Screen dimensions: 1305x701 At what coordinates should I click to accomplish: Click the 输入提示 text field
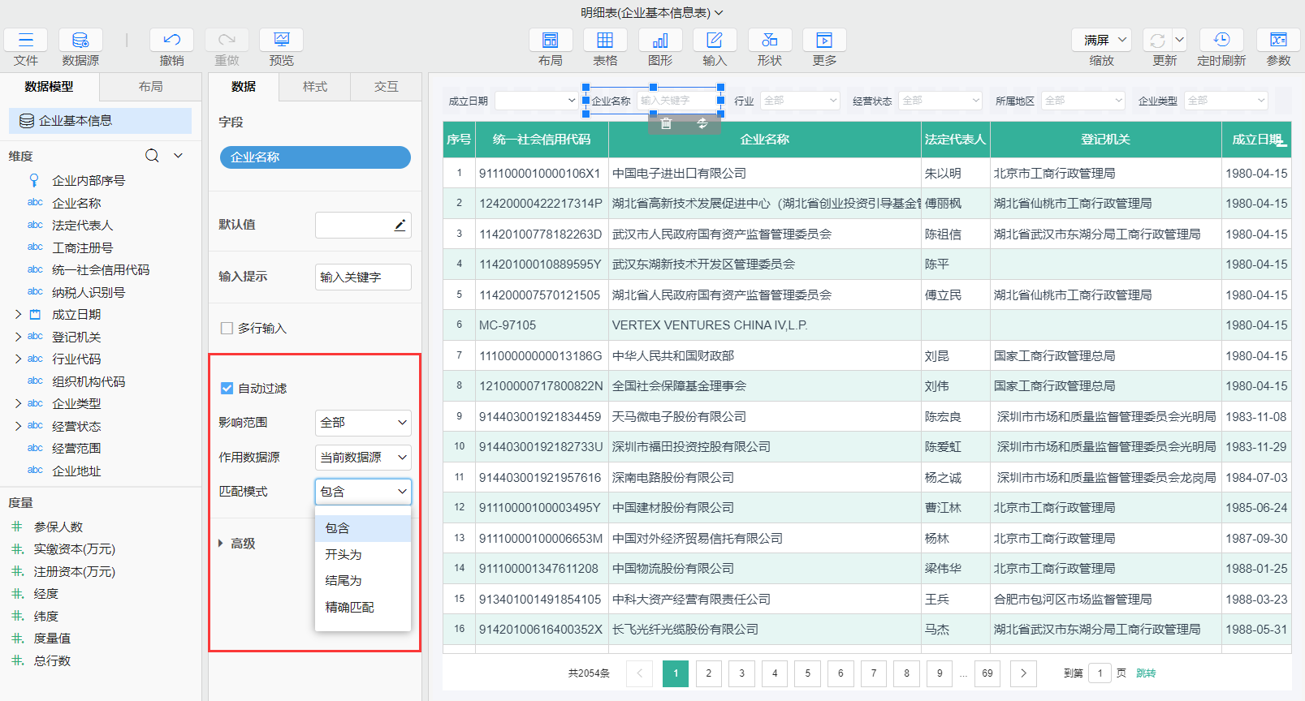click(362, 277)
